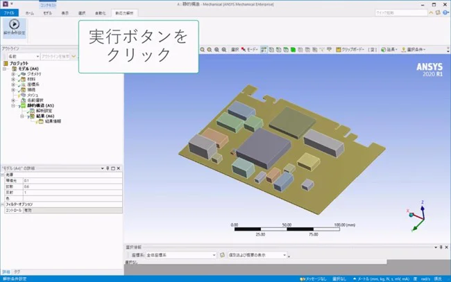This screenshot has height=282, width=451.
Task: Collapse the 結果 (A6) tree node
Action: (22, 116)
